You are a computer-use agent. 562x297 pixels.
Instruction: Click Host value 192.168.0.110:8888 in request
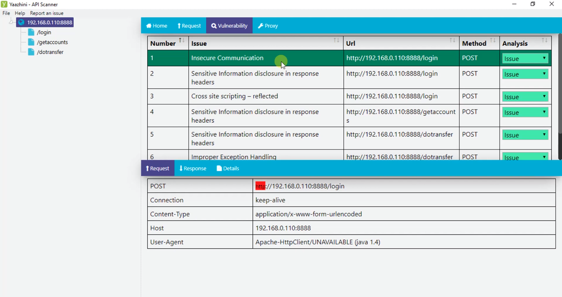pos(283,228)
